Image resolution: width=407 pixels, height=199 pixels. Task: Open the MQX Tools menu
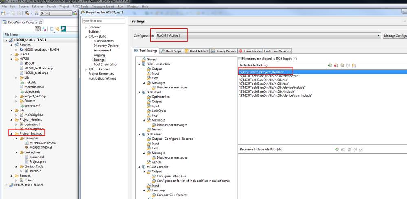point(81,6)
